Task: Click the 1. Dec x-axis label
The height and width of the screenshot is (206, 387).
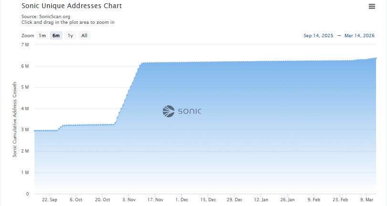Action: coord(182,200)
